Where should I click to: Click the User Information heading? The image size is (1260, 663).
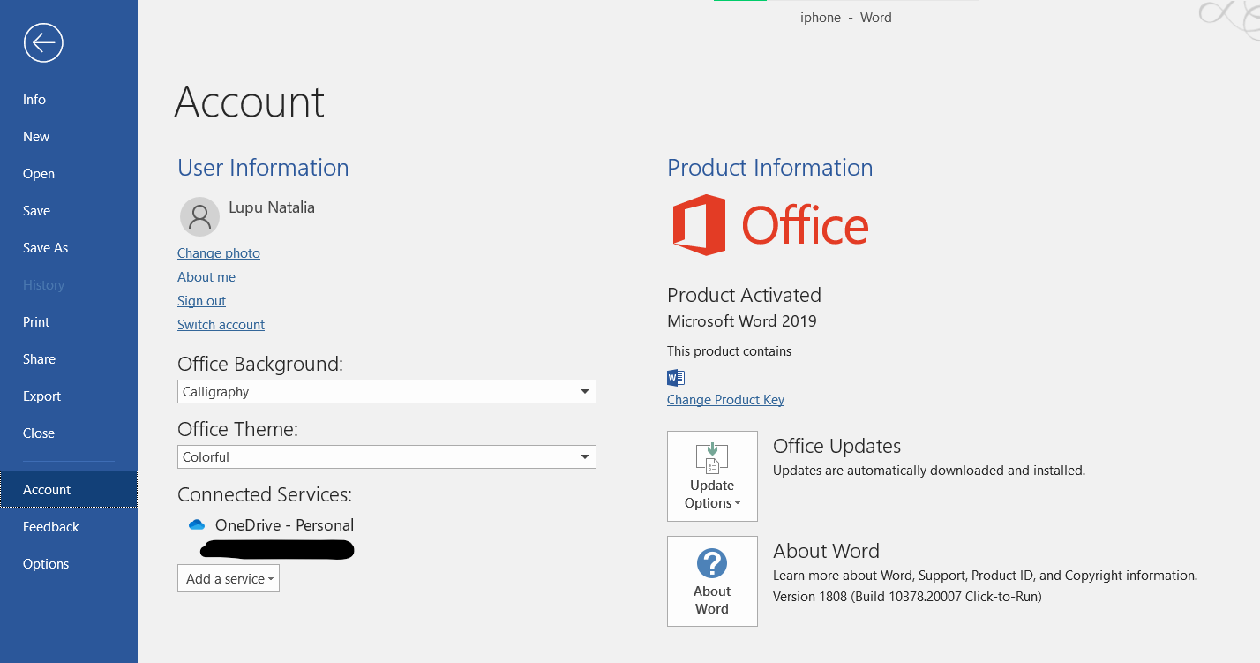[x=263, y=168]
